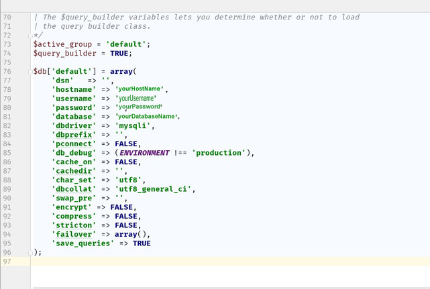Click the comment fold end marker at line 72
430x289 pixels.
pyautogui.click(x=31, y=36)
